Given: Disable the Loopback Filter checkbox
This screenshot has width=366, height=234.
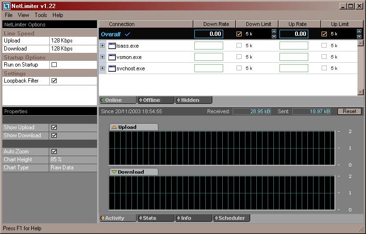Looking at the screenshot, I should (54, 81).
